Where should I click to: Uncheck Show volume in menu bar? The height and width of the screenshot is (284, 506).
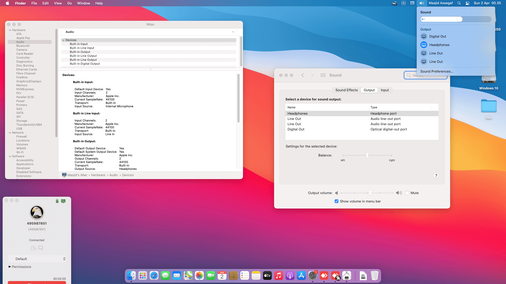coord(337,201)
